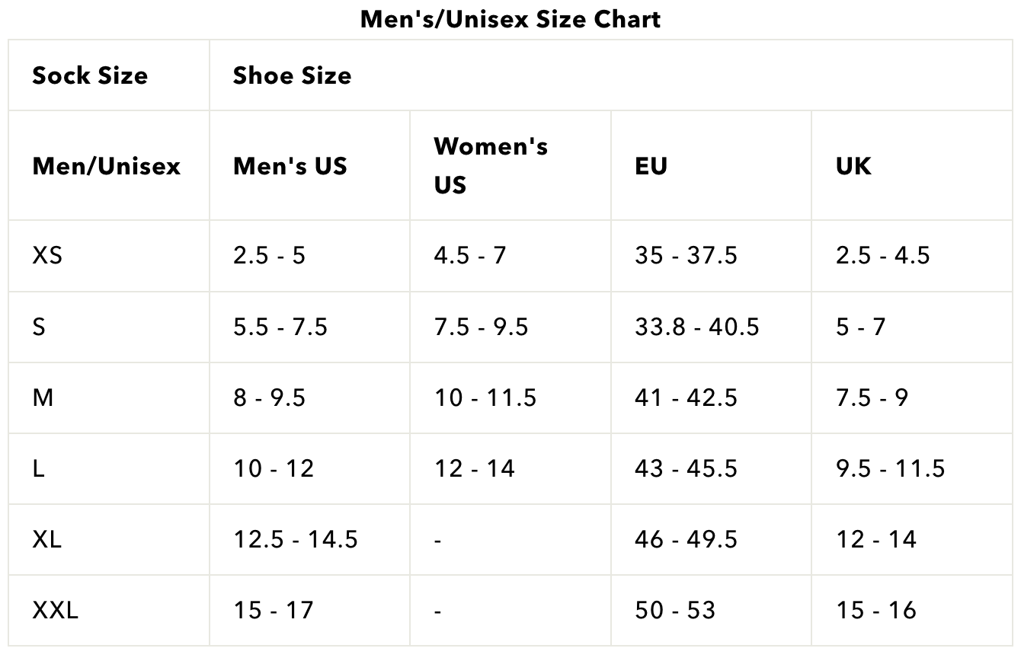Screen dimensions: 1021x661
Task: Click the "EU" column heading
Action: tap(651, 166)
